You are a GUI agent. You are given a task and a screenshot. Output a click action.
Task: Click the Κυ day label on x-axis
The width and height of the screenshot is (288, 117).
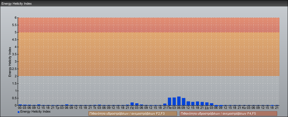tap(244, 108)
